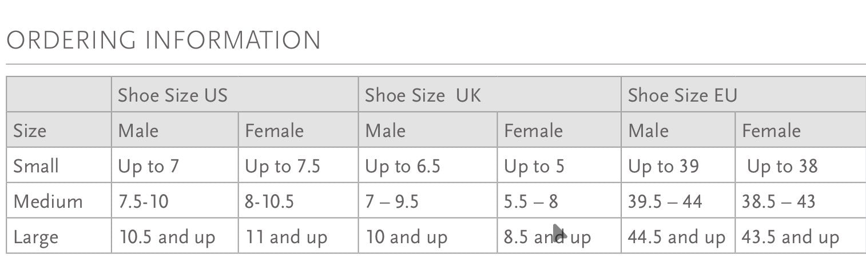Select the Shoe Size UK header cell
The height and width of the screenshot is (274, 866).
click(x=490, y=94)
